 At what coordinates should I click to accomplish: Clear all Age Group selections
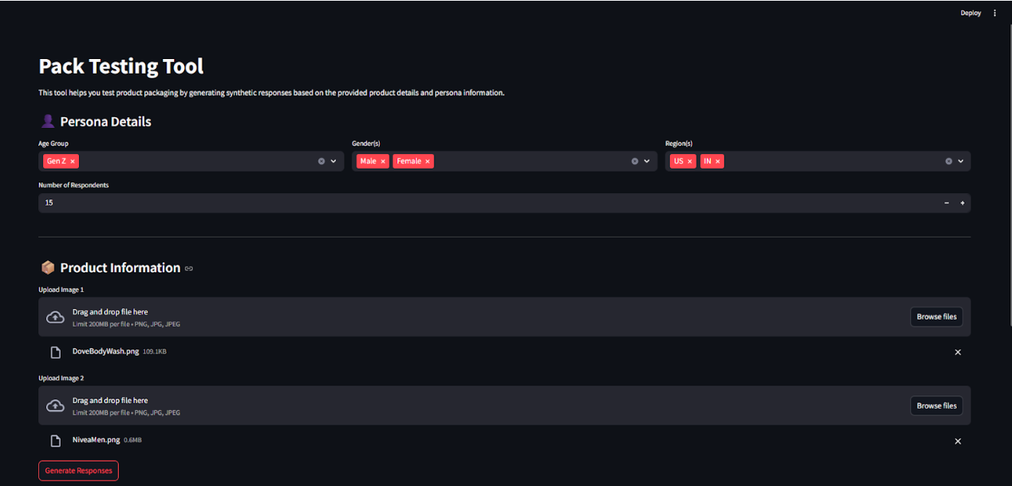[321, 161]
